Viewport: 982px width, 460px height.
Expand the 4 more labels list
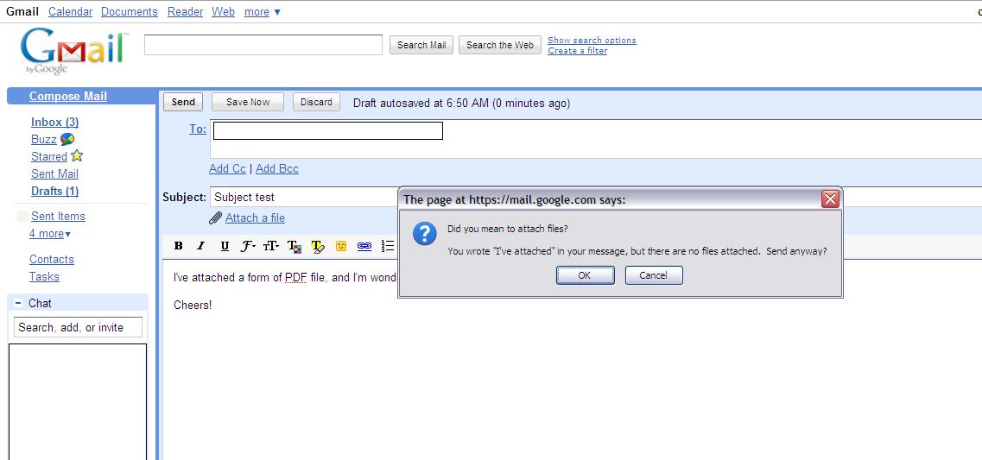[x=50, y=233]
